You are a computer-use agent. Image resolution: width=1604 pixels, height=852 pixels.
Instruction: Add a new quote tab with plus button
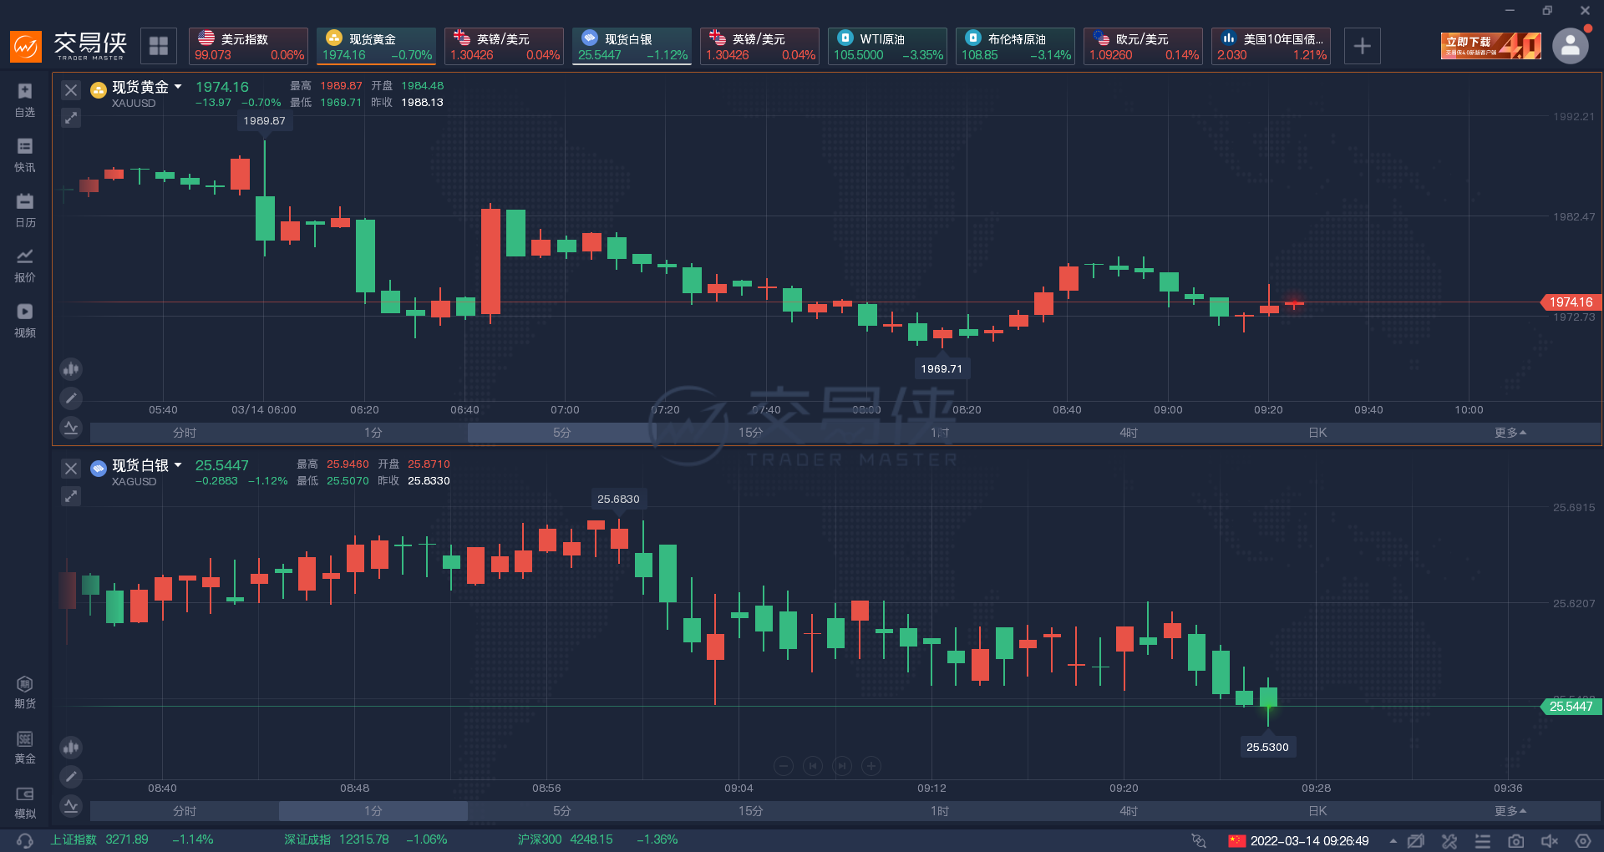(x=1362, y=46)
